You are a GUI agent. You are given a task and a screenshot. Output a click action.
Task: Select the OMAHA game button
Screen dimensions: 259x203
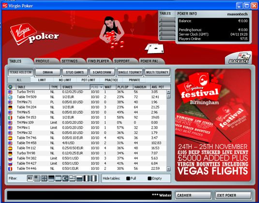[48, 72]
